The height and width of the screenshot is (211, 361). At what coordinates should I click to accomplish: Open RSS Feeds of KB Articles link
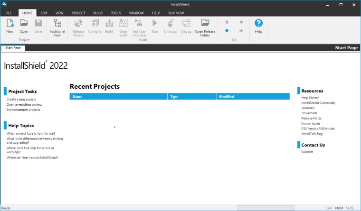[318, 128]
